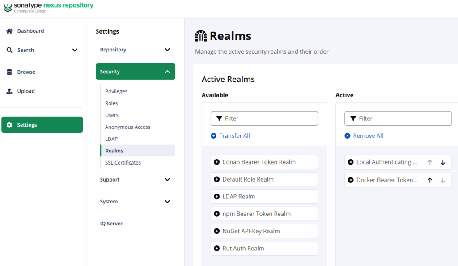Screen dimensions: 458x266
Task: Open the Dashboard page from sidebar
Action: tap(30, 31)
